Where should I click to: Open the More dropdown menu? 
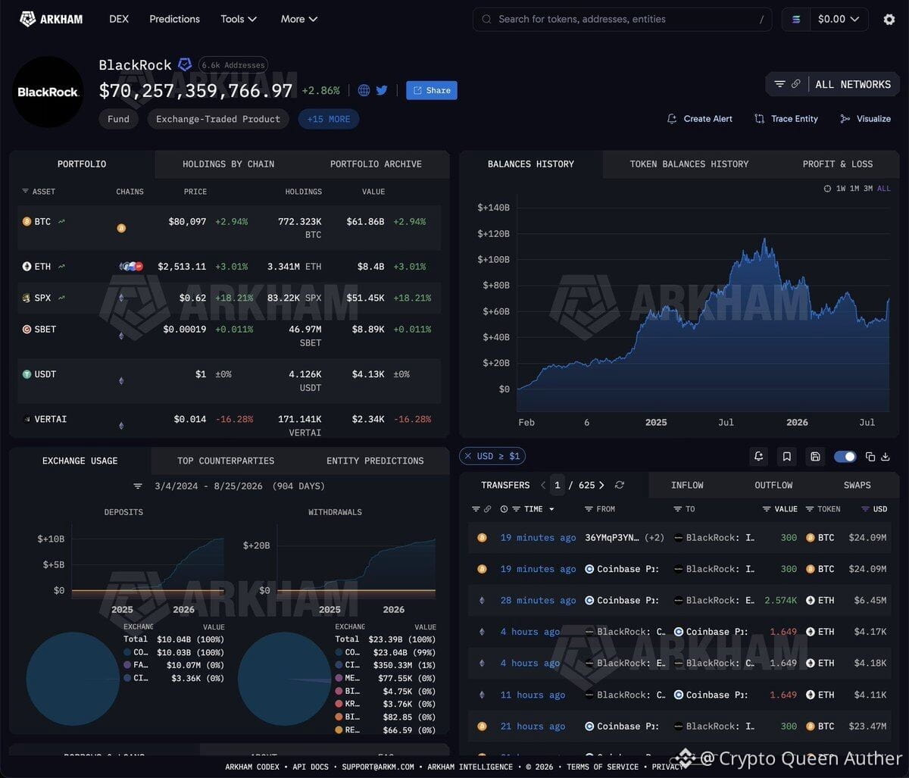coord(299,19)
